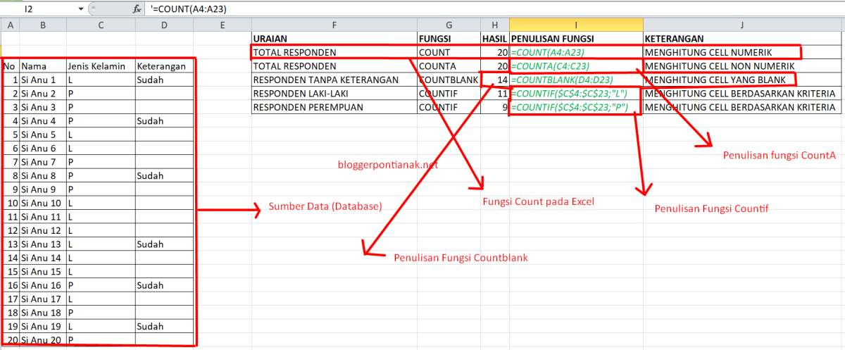The image size is (845, 350).
Task: Click number 7 in the No column
Action: (11, 162)
